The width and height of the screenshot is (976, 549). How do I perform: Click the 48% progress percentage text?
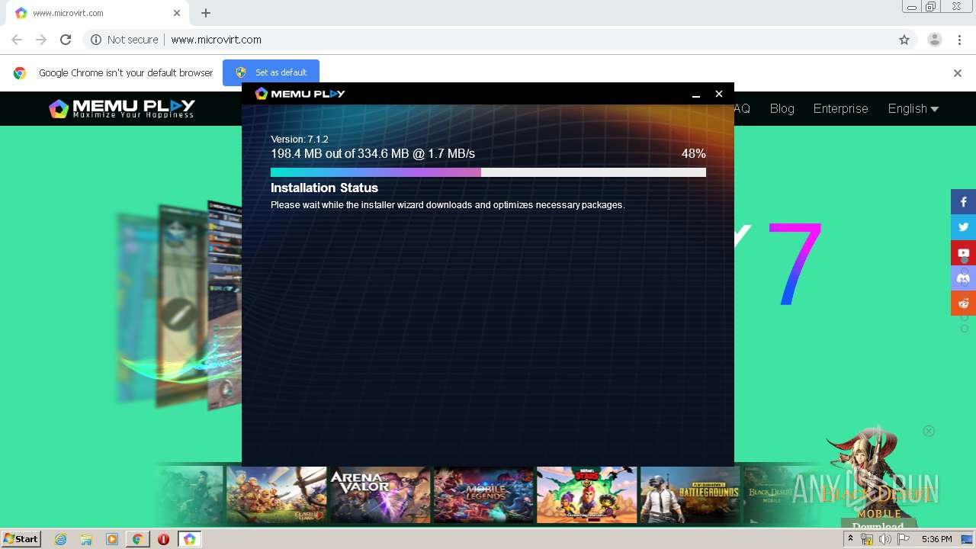[693, 153]
